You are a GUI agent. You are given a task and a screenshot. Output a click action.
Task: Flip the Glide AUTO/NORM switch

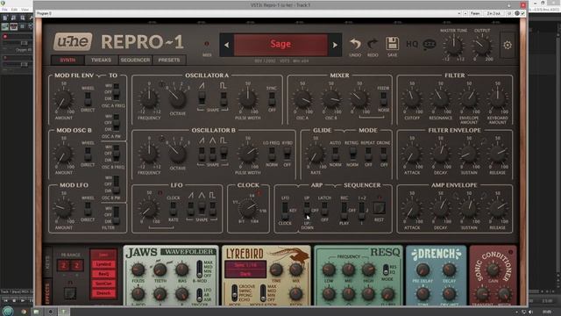click(x=335, y=154)
